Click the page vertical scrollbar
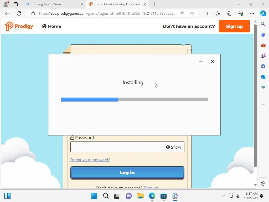Screen dimensions: 269x202 tap(255, 96)
